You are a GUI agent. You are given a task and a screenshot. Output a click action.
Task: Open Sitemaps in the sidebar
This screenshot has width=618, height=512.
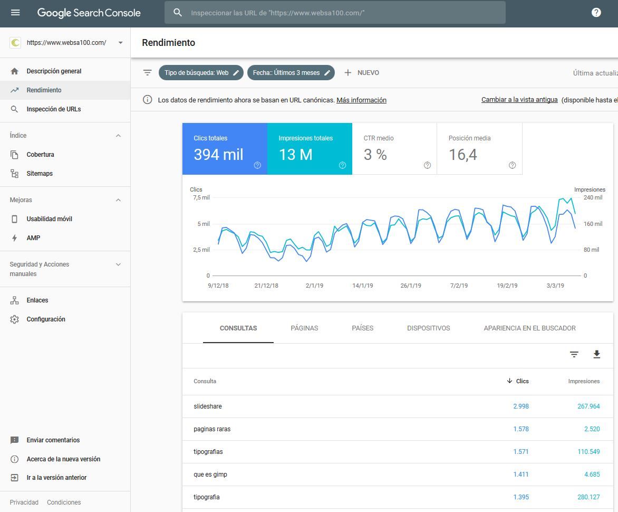click(40, 174)
